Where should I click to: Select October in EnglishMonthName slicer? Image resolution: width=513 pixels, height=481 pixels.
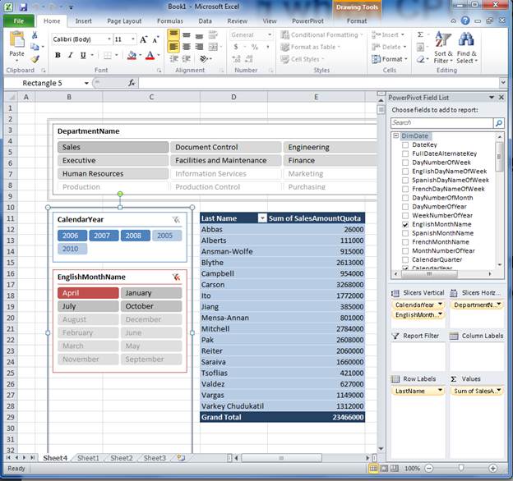pyautogui.click(x=151, y=306)
